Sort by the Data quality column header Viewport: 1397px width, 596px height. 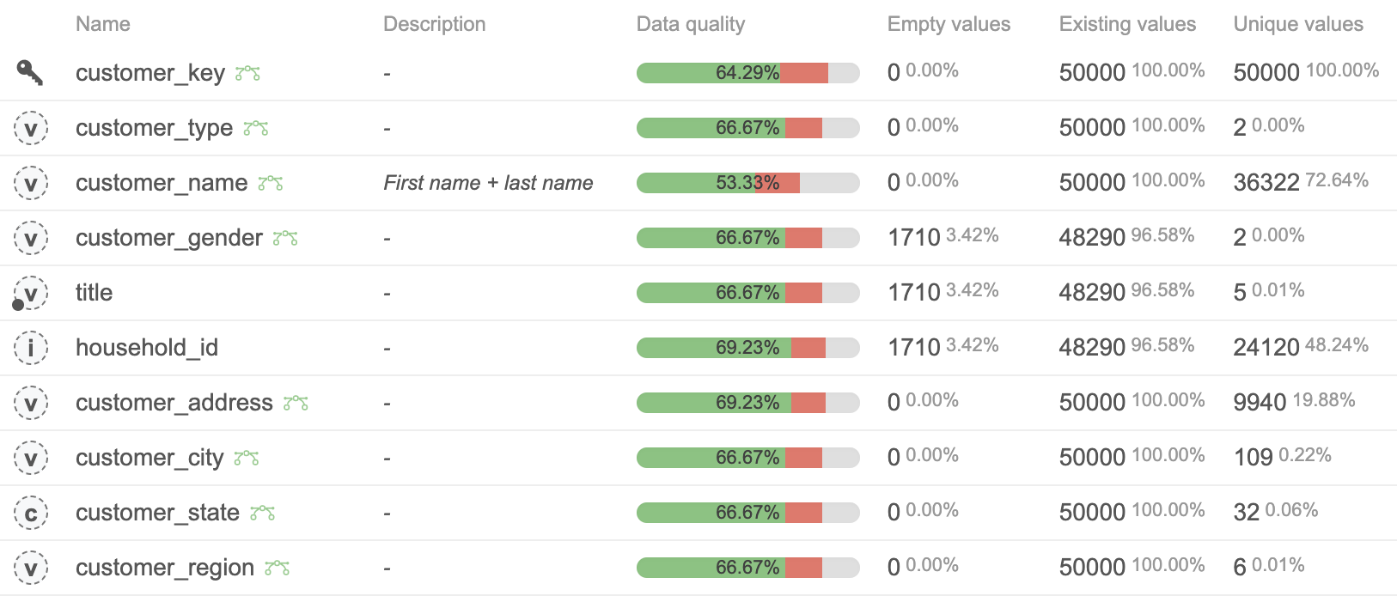690,24
